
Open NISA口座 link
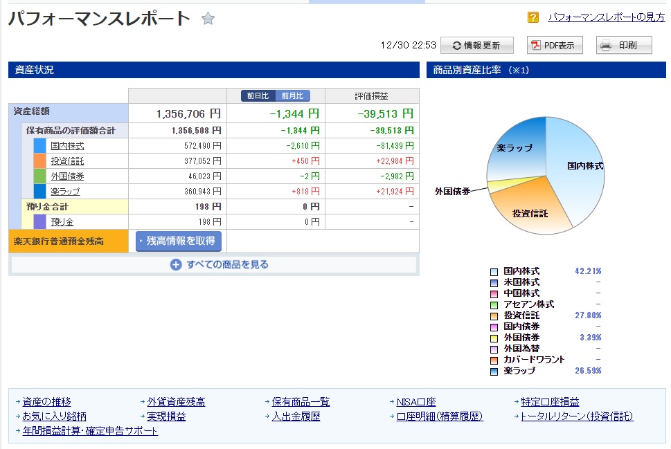pyautogui.click(x=416, y=402)
